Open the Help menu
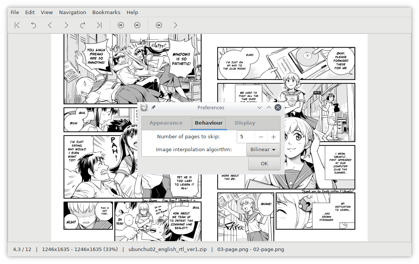 click(132, 12)
